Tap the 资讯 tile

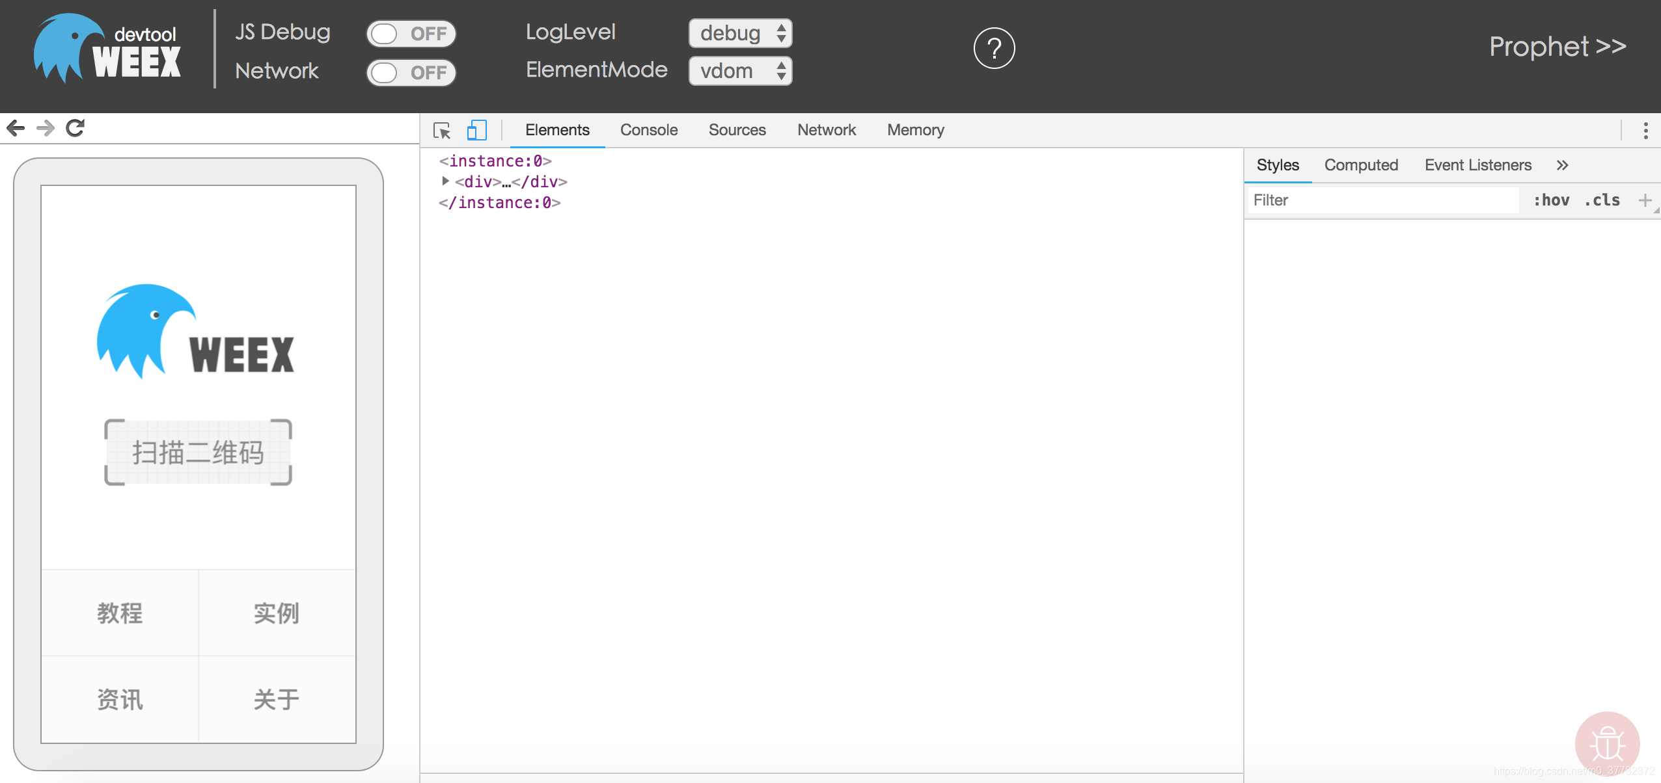(120, 699)
